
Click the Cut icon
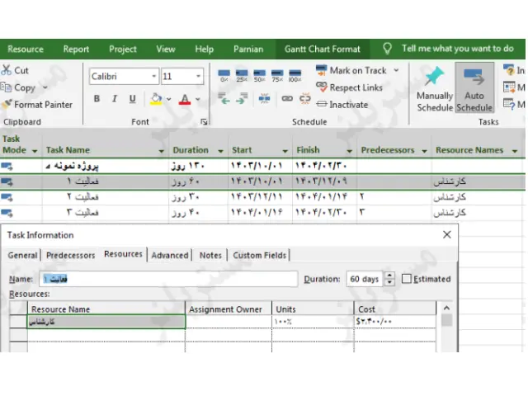(16, 71)
